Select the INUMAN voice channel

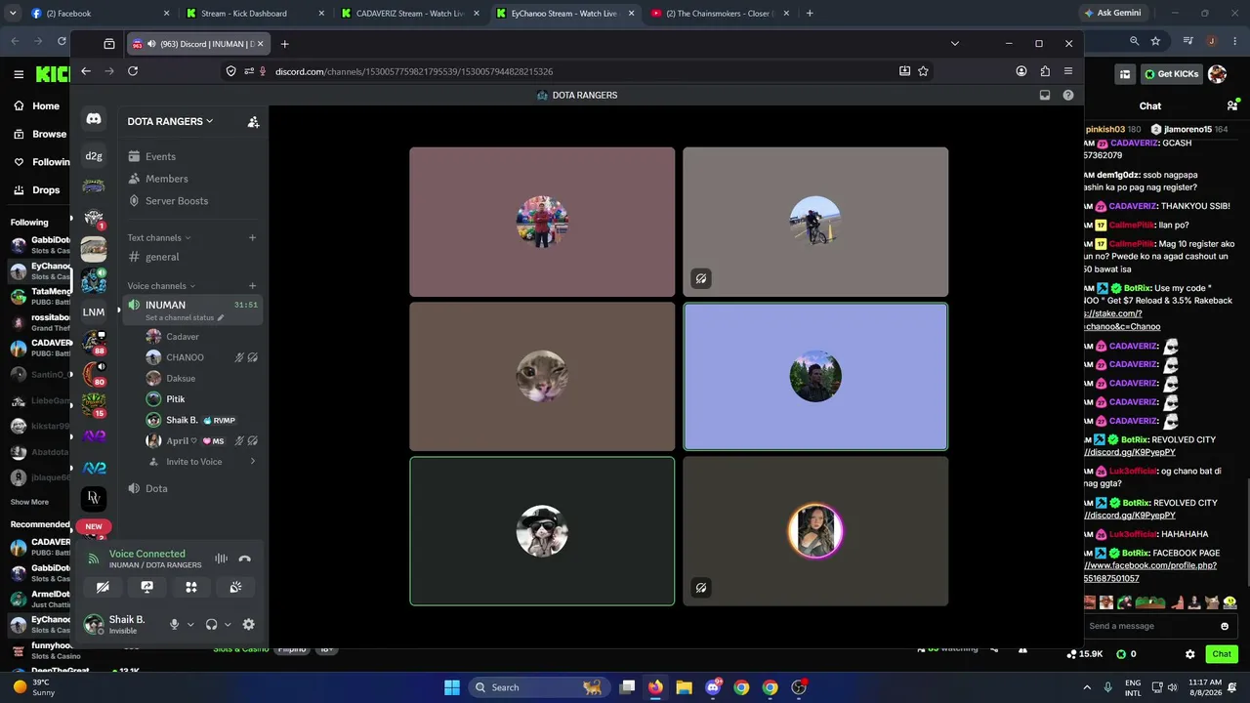point(192,310)
